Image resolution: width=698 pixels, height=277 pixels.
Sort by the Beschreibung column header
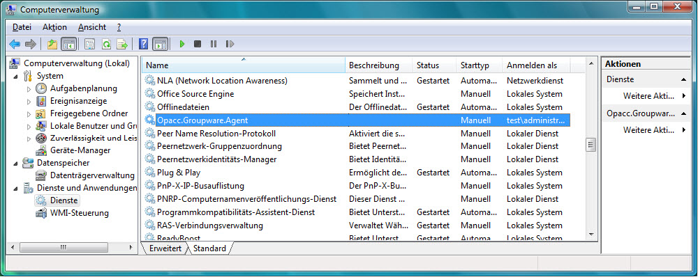click(379, 65)
